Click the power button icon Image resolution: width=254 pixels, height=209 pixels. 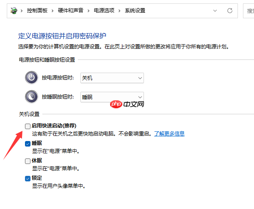click(31, 78)
